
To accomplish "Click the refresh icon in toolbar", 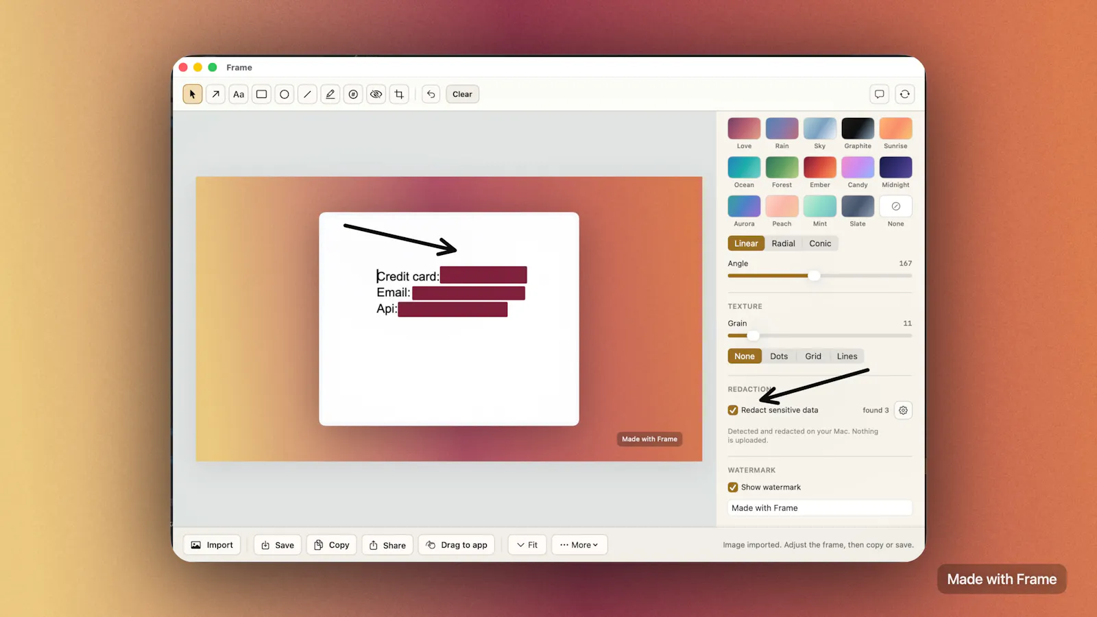I will 905,94.
